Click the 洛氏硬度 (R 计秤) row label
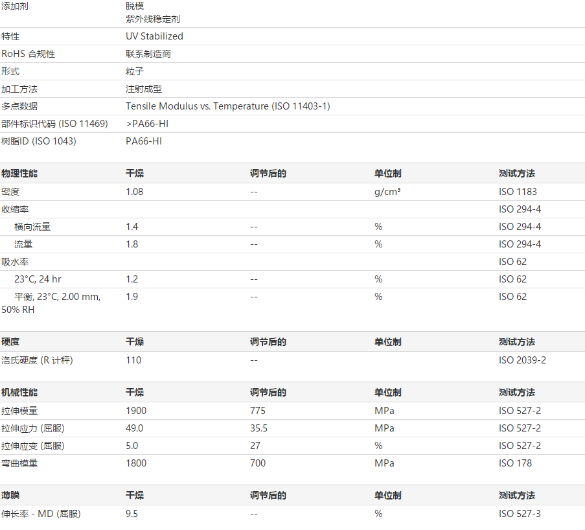This screenshot has height=530, width=585. click(x=37, y=360)
